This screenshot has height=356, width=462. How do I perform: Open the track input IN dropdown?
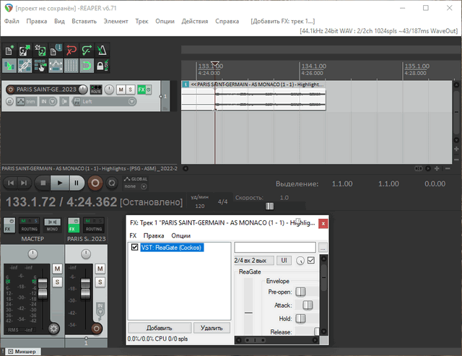point(46,102)
